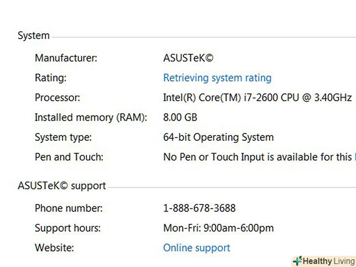
Task: Click the Manufacturer label
Action: (66, 58)
